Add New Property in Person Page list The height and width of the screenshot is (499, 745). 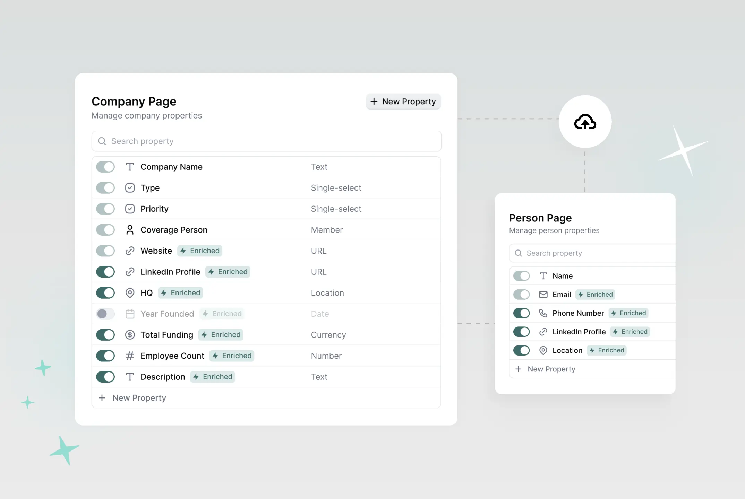592,369
